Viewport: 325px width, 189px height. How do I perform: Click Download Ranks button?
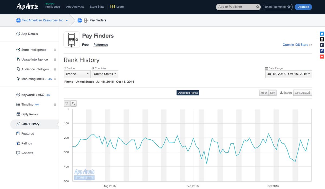pos(188,93)
